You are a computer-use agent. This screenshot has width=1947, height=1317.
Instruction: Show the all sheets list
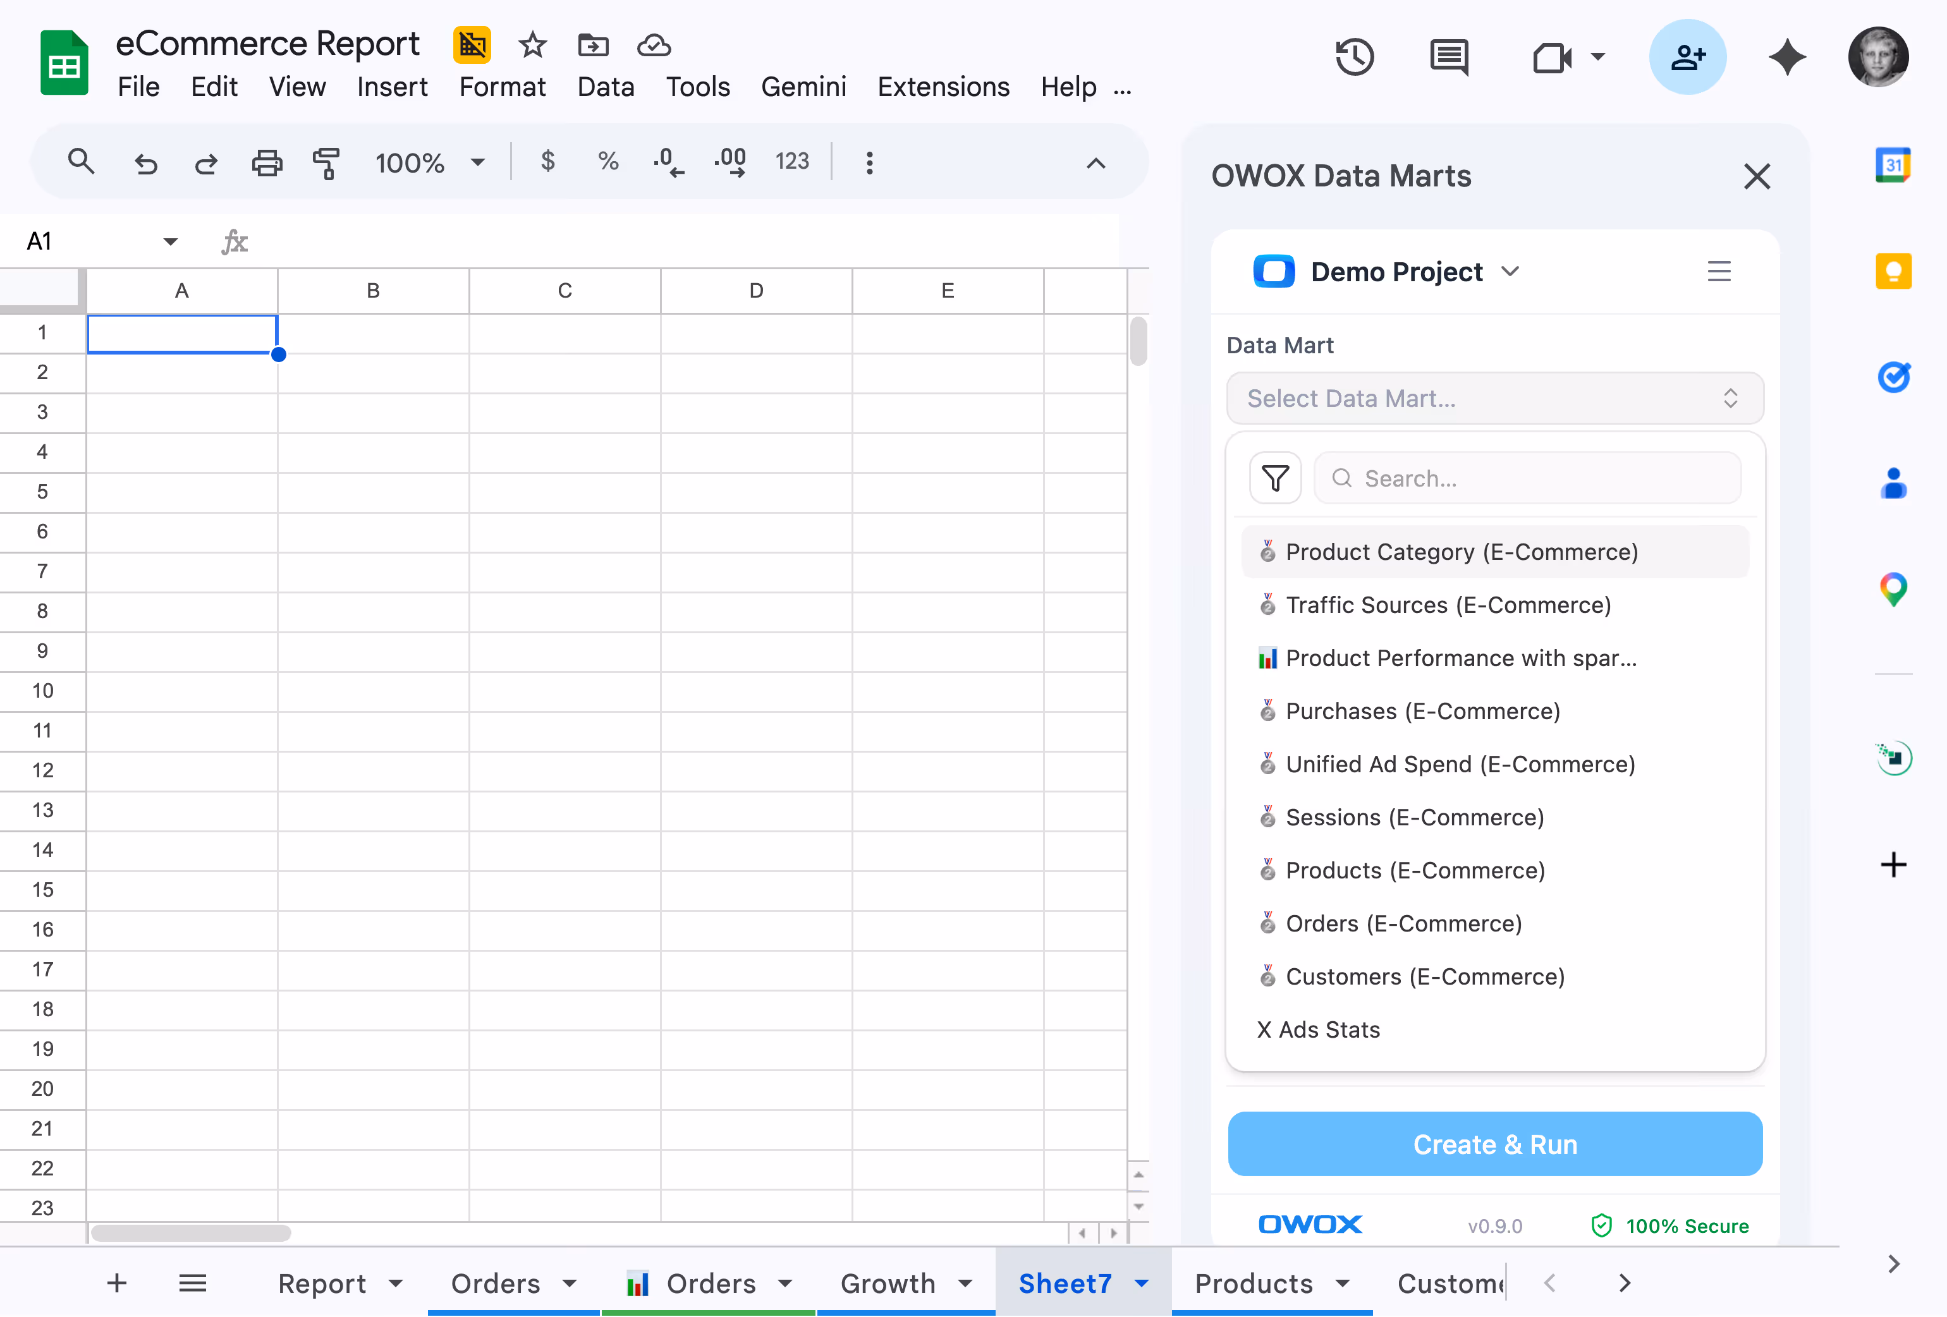(x=193, y=1283)
